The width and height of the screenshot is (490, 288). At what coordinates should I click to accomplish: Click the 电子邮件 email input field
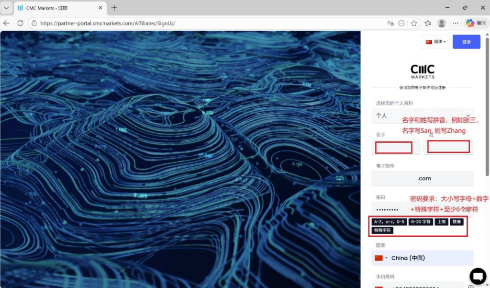pyautogui.click(x=422, y=178)
